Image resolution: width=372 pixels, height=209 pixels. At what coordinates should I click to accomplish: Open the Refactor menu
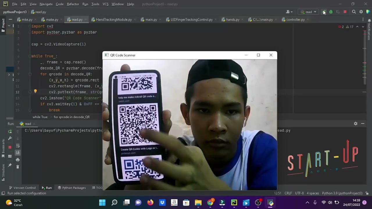coord(73,4)
